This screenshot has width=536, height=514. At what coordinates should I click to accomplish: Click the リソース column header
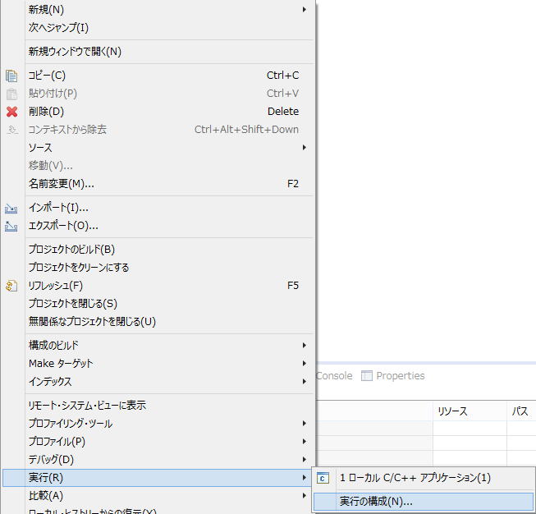[470, 411]
